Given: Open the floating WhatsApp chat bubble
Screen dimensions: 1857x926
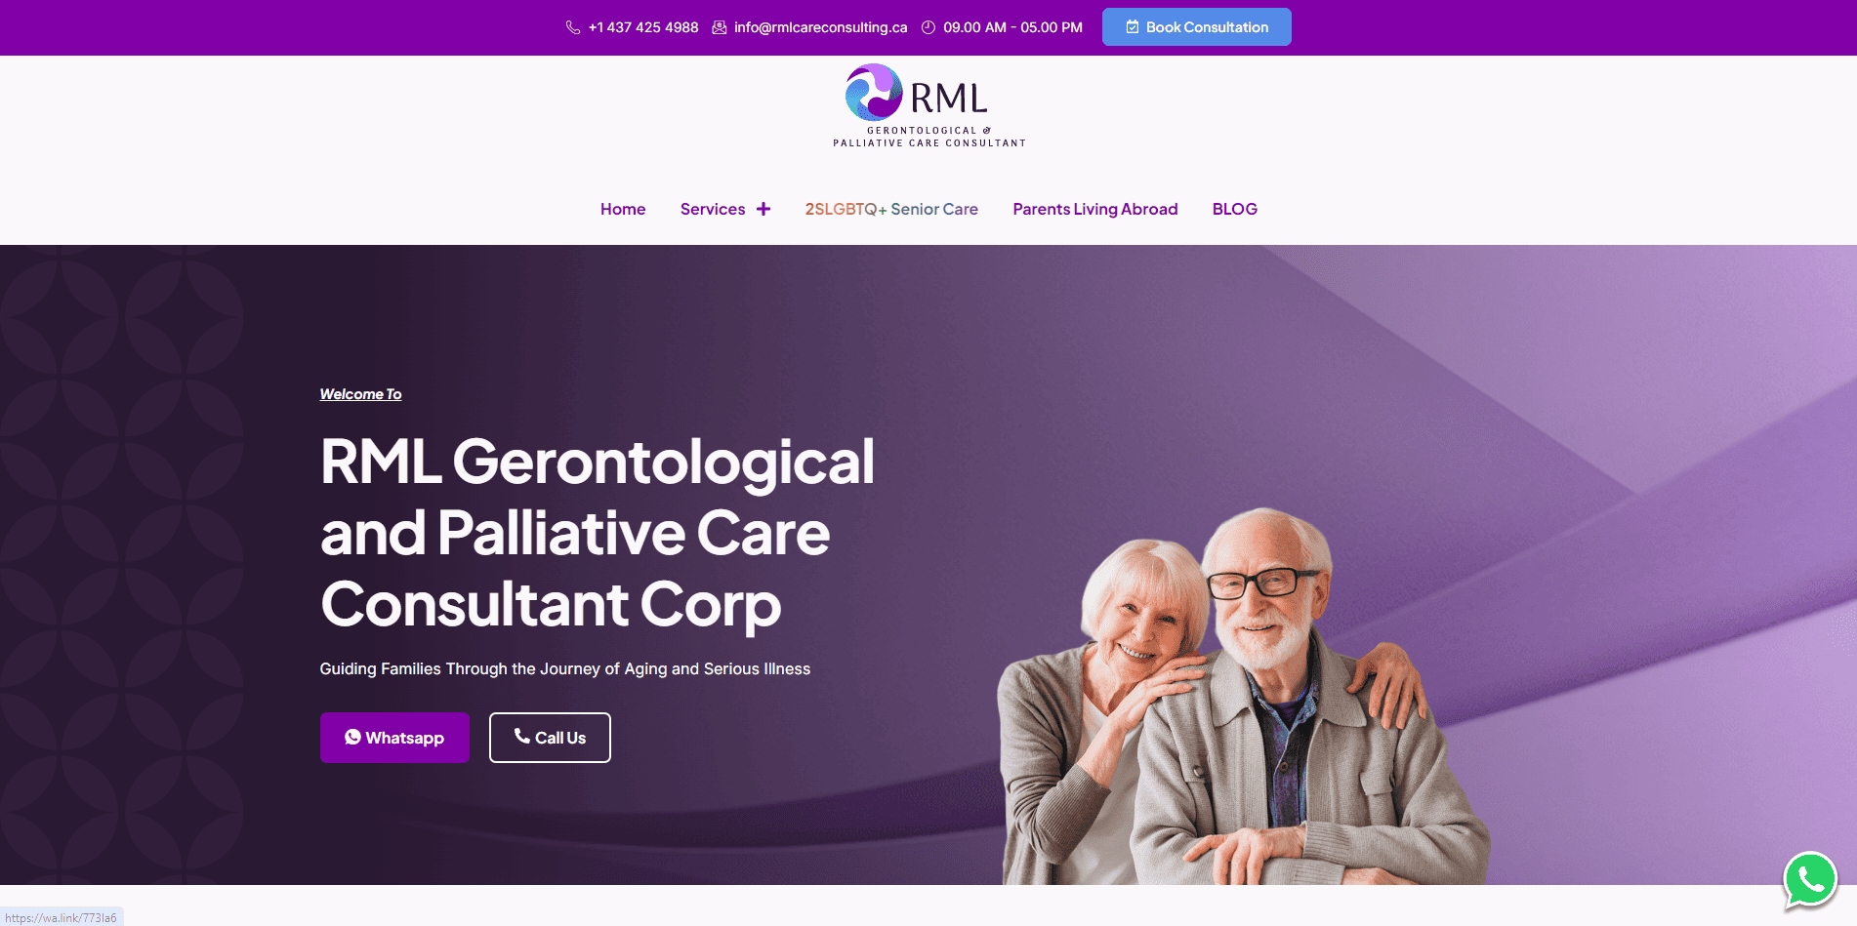Looking at the screenshot, I should [x=1810, y=879].
